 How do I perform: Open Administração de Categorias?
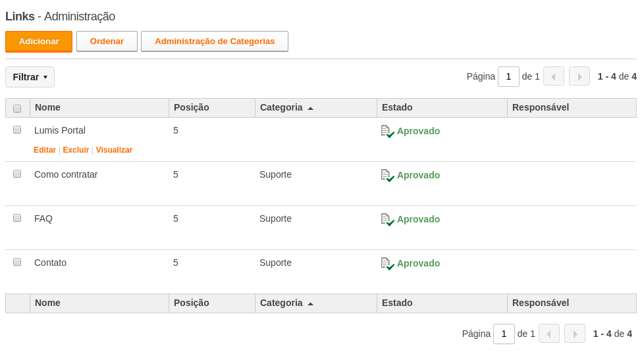tap(215, 41)
